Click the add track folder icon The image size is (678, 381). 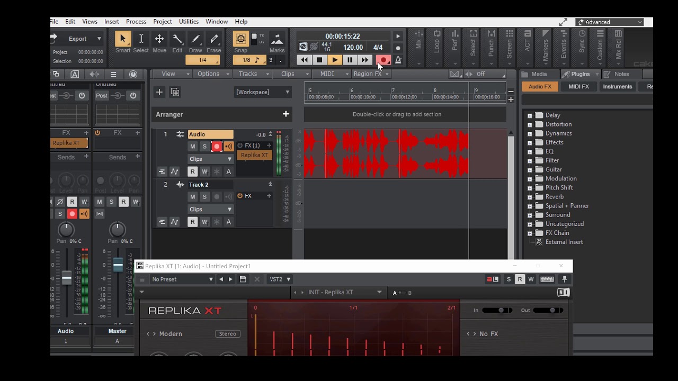click(175, 92)
